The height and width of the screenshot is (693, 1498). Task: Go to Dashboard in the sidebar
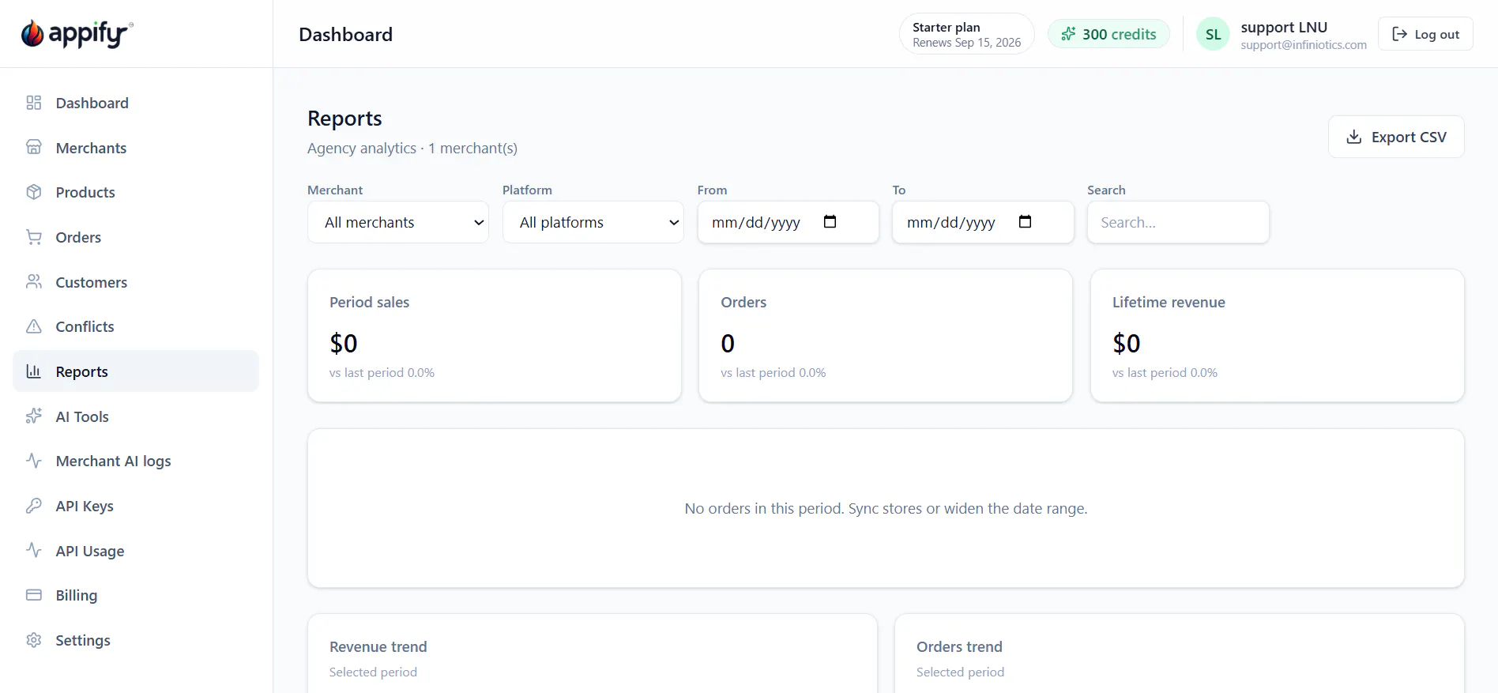(136, 103)
